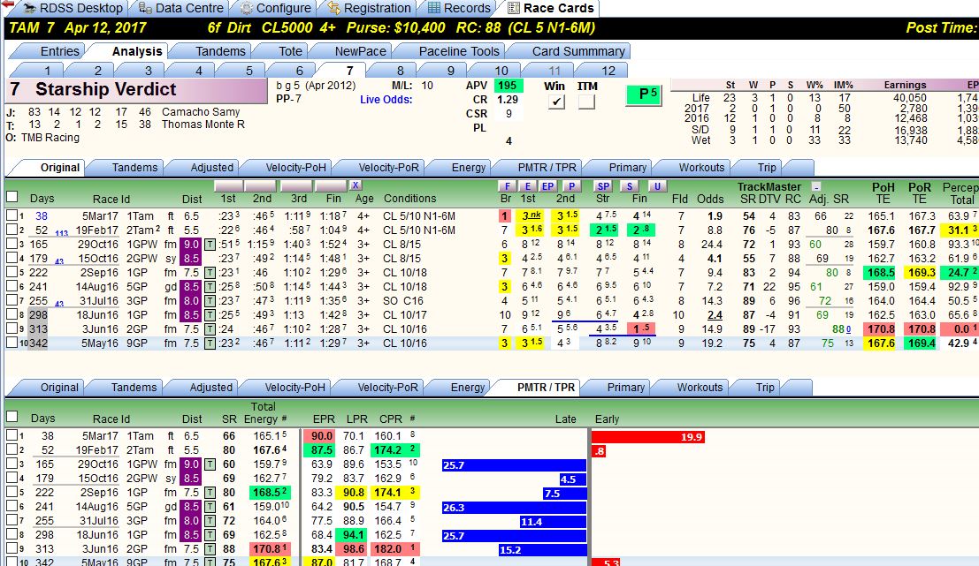Screen dimensions: 979x566
Task: Click the CPR column header
Action: click(x=390, y=419)
